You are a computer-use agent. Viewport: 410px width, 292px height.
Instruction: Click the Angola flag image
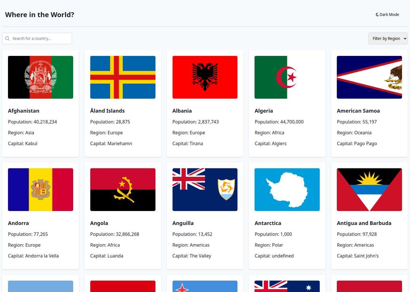(x=123, y=189)
